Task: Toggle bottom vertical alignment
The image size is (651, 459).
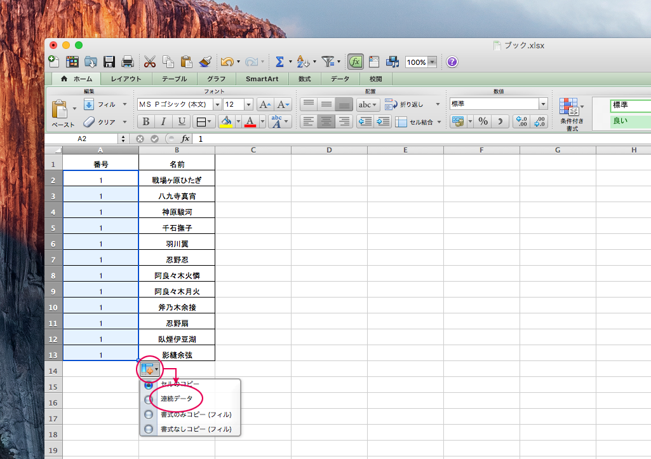Action: [x=344, y=104]
